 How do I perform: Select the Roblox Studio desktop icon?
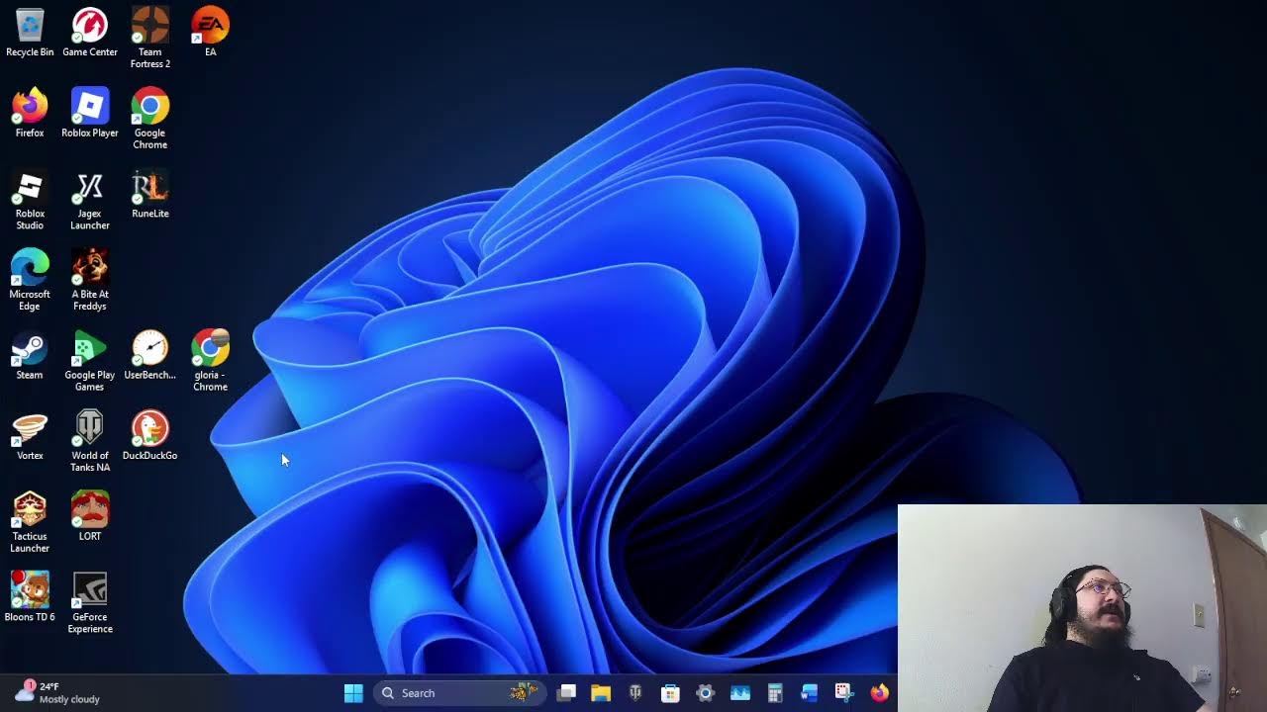pos(30,201)
